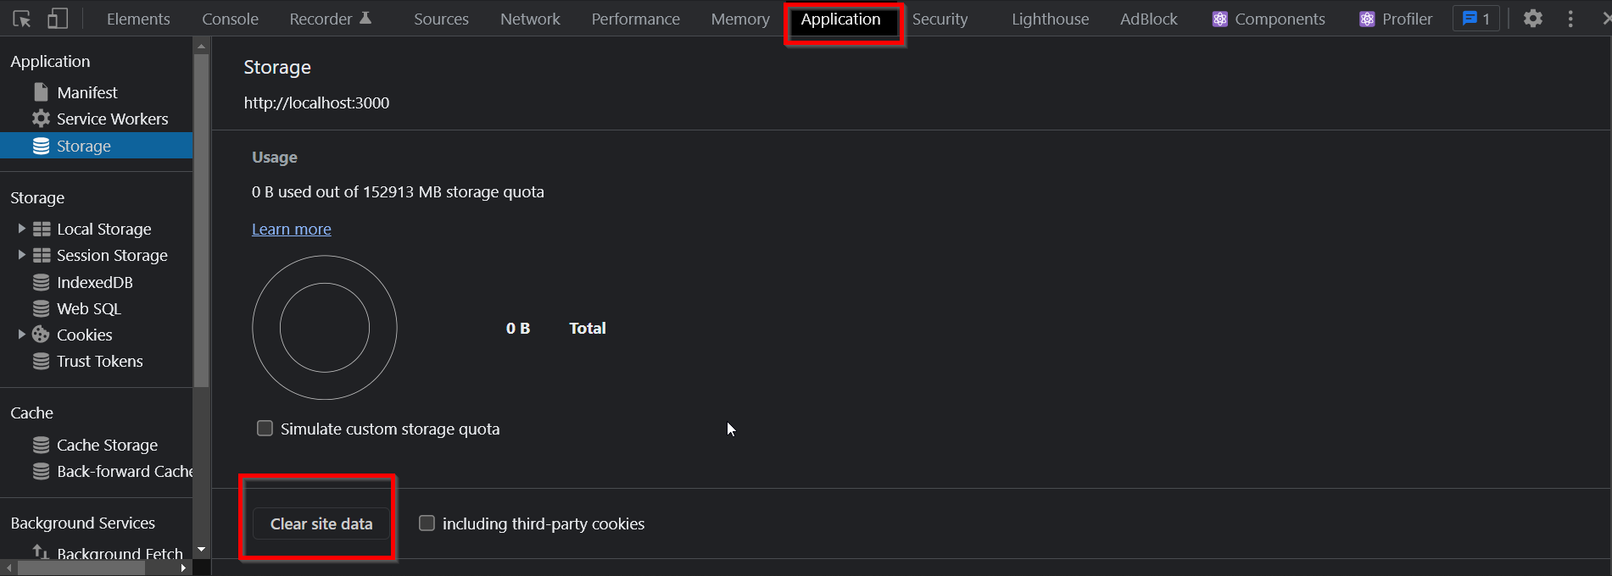Toggle the device toolbar icon

tap(57, 19)
